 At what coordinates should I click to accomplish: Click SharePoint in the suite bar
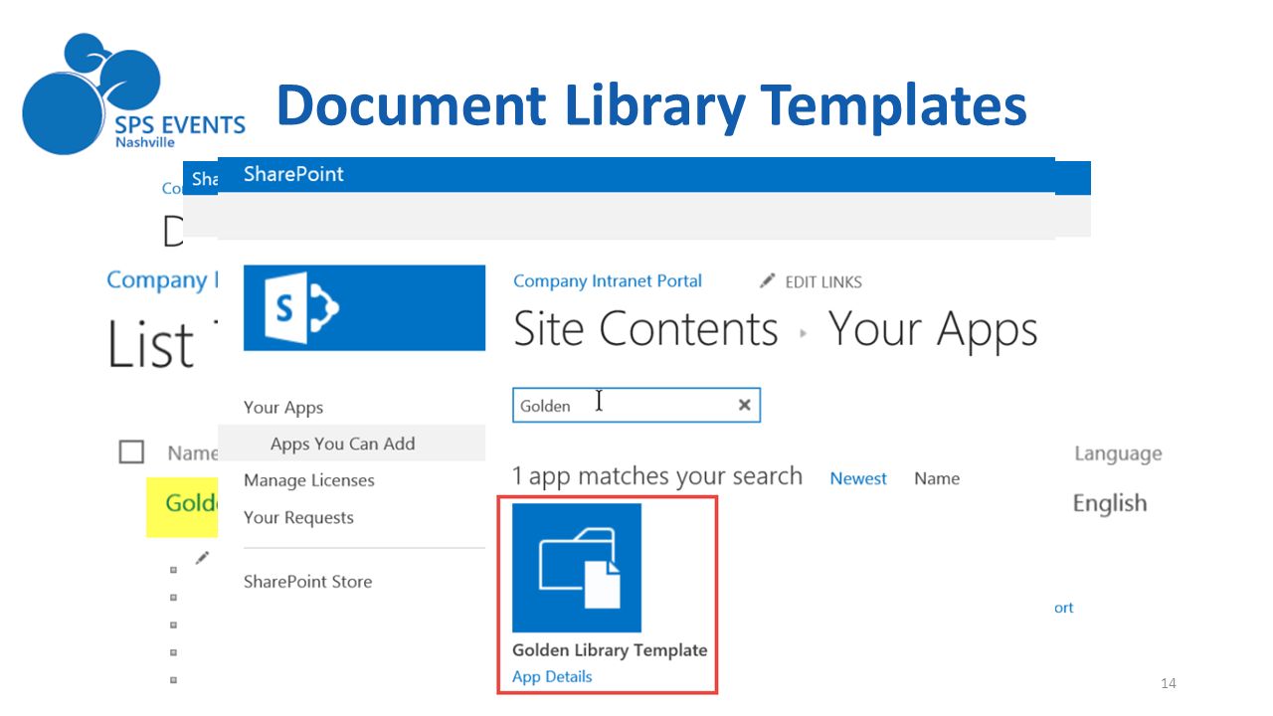pos(293,174)
